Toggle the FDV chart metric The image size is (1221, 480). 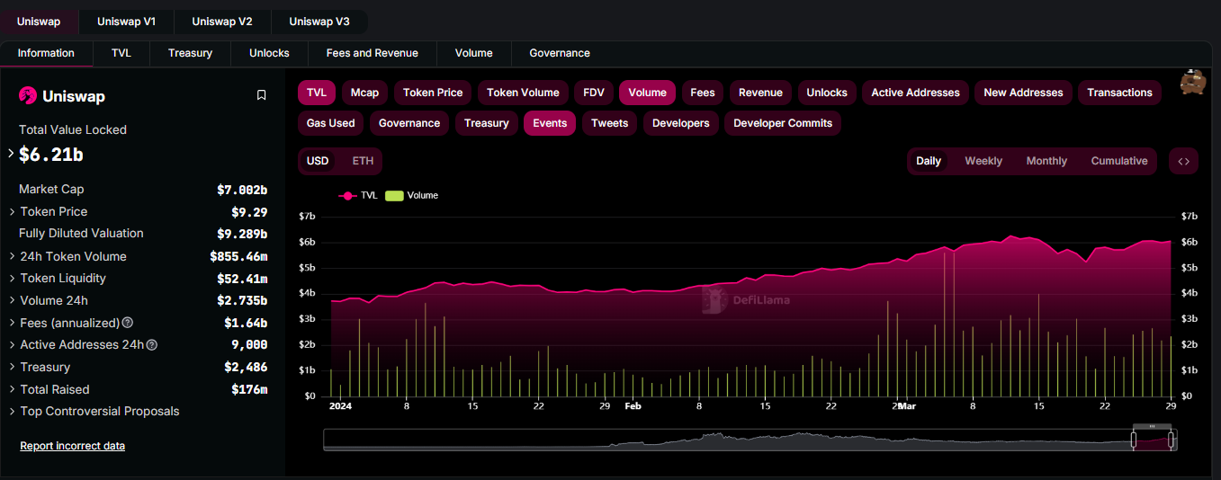click(594, 93)
